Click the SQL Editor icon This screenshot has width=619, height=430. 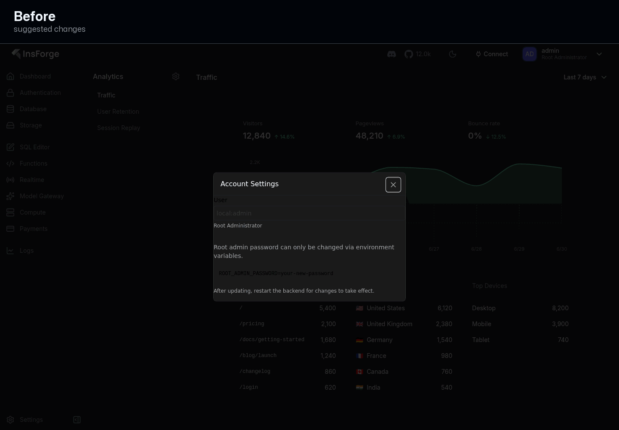pyautogui.click(x=10, y=147)
